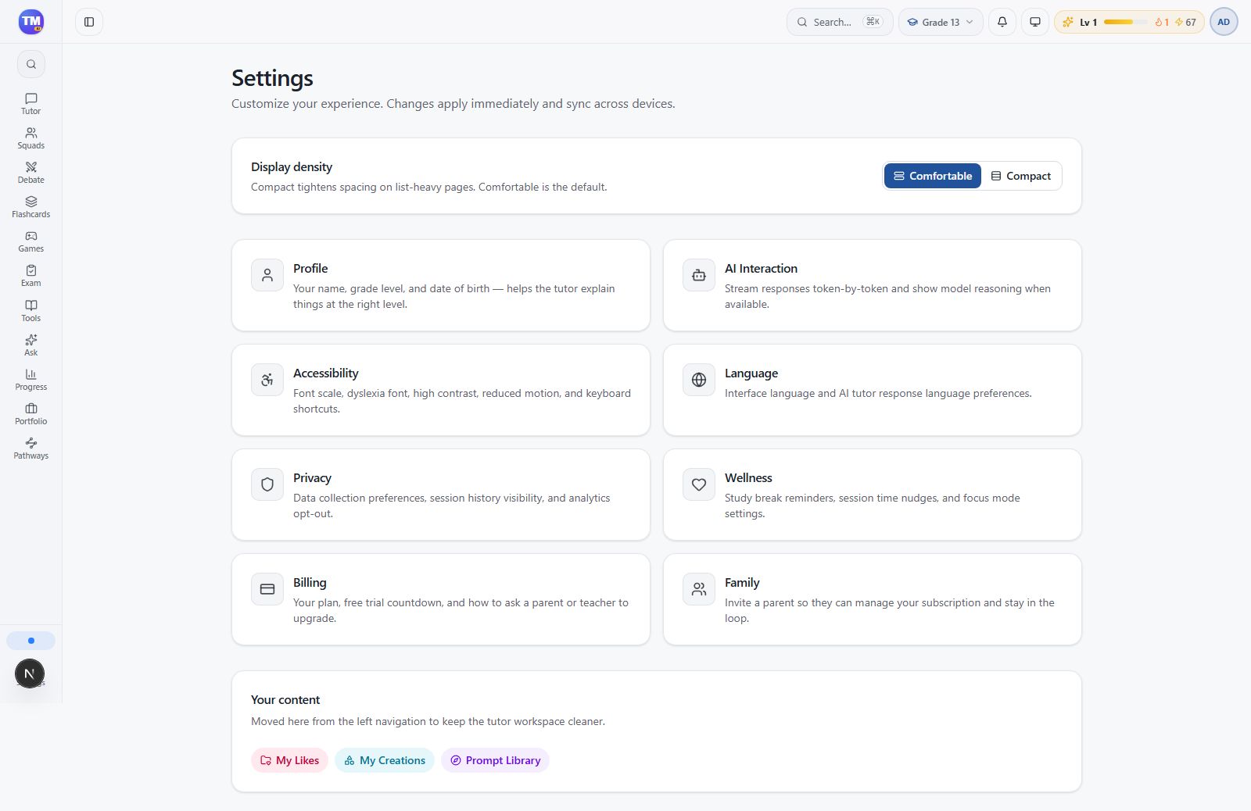Open Progress in the sidebar
This screenshot has height=811, width=1251.
31,380
